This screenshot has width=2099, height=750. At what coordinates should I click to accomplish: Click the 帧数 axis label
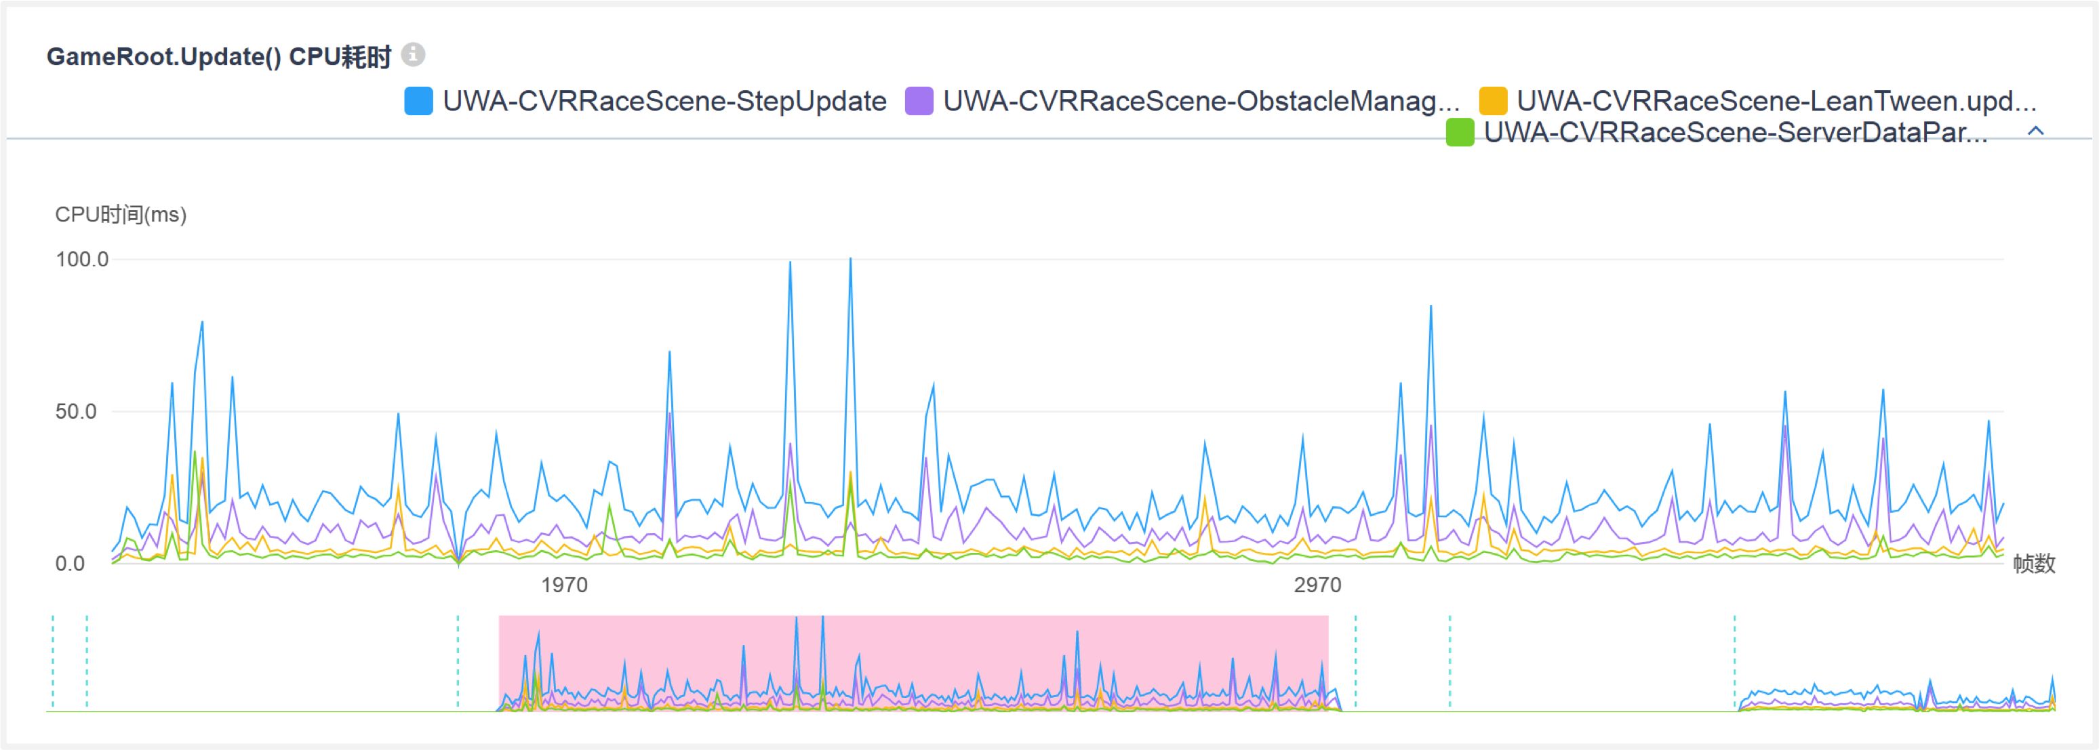(2034, 564)
